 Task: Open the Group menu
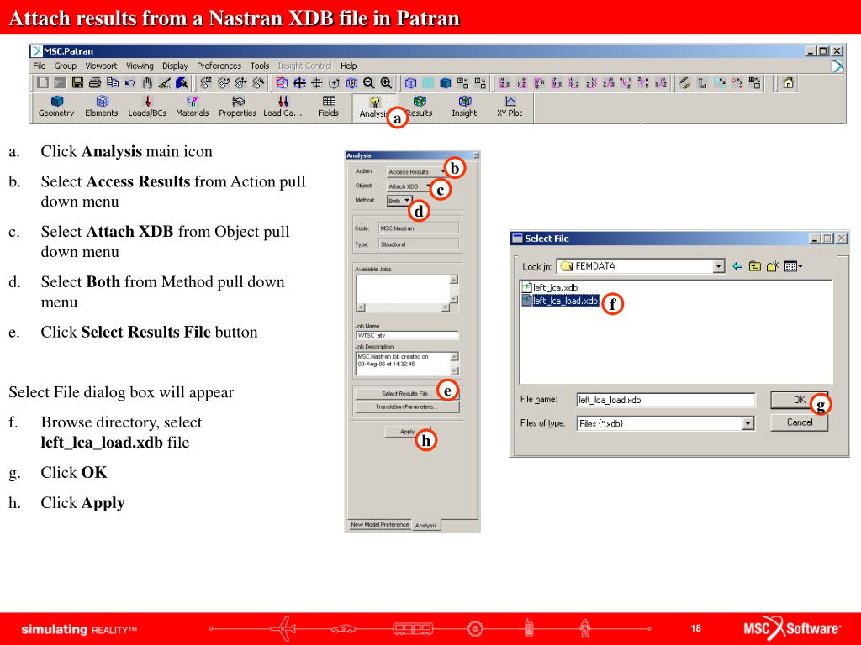click(x=66, y=66)
